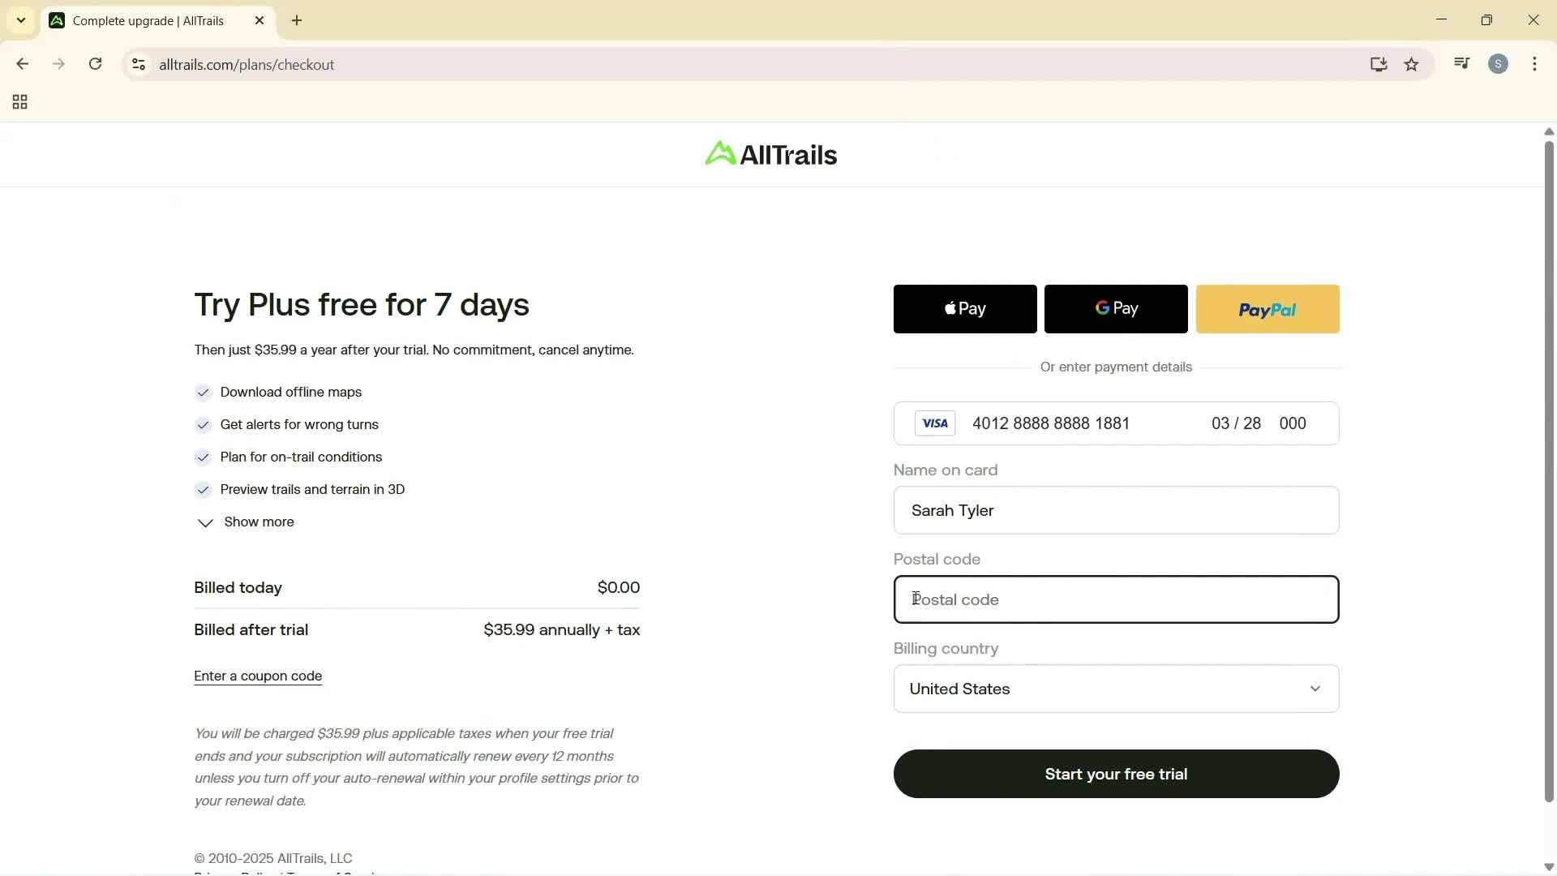
Task: Click the Preview trails in 3D checkmark
Action: tap(203, 490)
